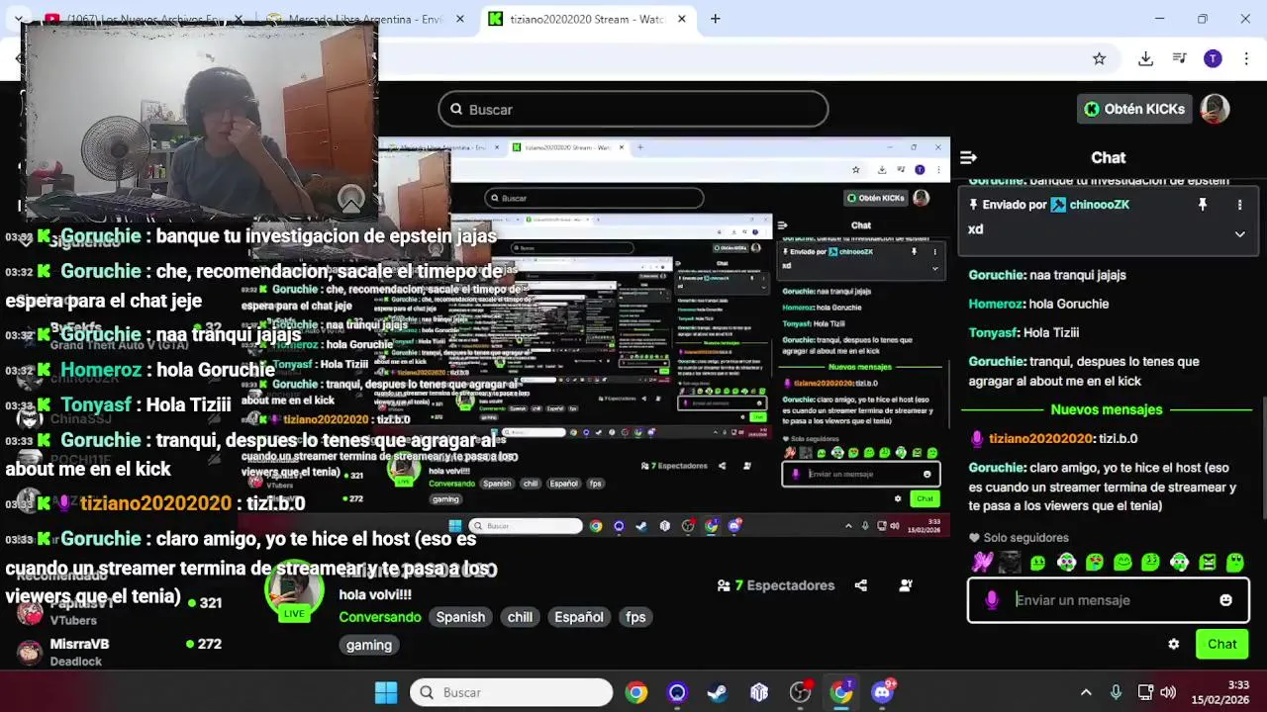Viewport: 1267px width, 712px height.
Task: Close the Mercado Libre Argentina tab
Action: (x=459, y=19)
